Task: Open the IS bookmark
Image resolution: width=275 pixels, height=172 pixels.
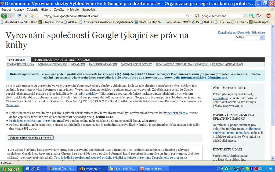Action: [x=196, y=22]
